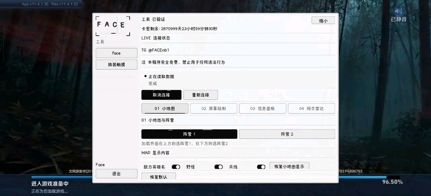Click the TG @FACEnb1 text

click(155, 50)
